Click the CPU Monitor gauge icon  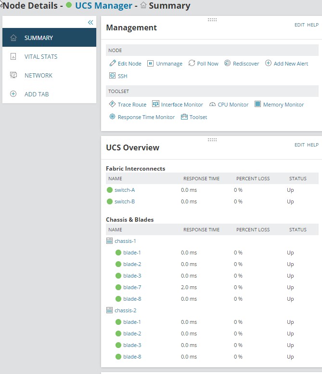[212, 105]
